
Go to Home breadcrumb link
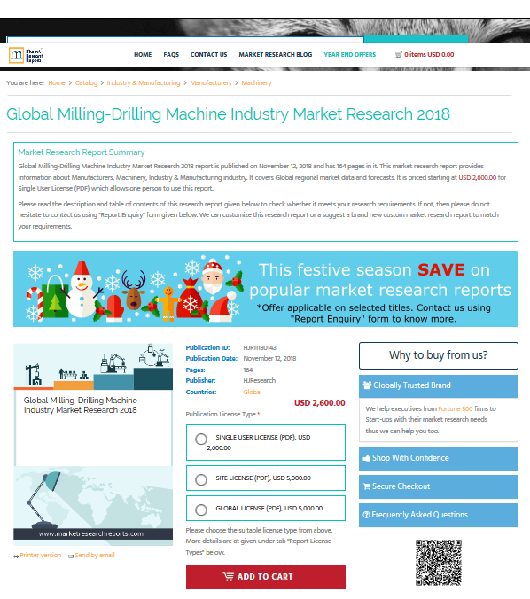pyautogui.click(x=57, y=82)
